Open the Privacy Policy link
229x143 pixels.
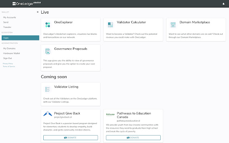coord(8,64)
